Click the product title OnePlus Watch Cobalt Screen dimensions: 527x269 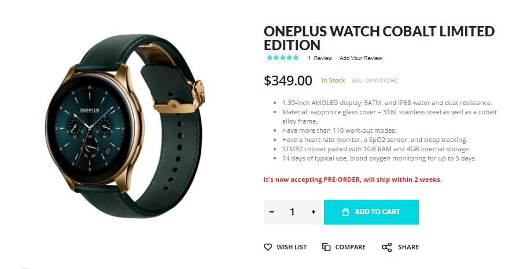point(379,38)
